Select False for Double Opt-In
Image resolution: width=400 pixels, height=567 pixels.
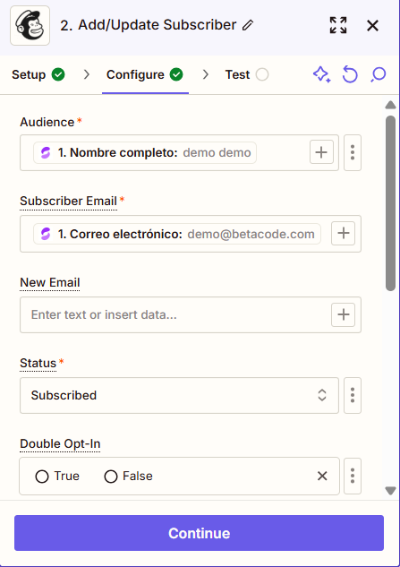click(x=128, y=477)
